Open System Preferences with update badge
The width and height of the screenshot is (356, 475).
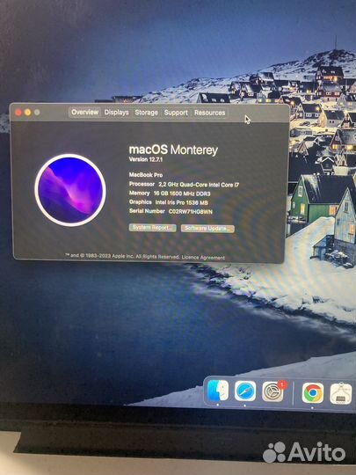tap(272, 391)
